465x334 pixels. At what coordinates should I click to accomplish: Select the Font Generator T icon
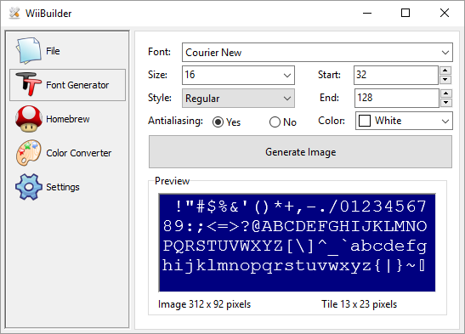click(x=28, y=84)
